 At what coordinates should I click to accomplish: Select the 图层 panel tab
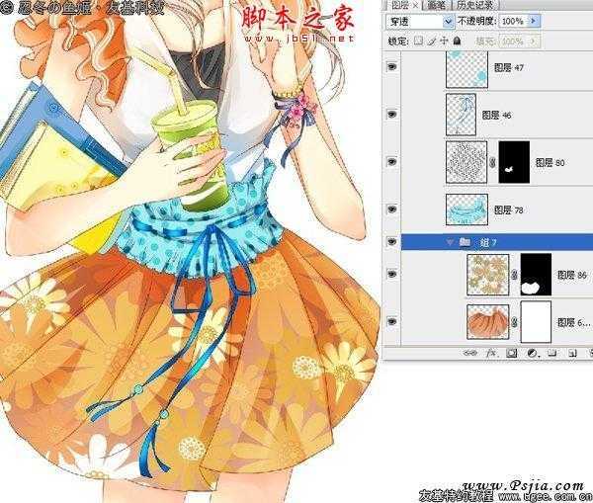point(395,5)
